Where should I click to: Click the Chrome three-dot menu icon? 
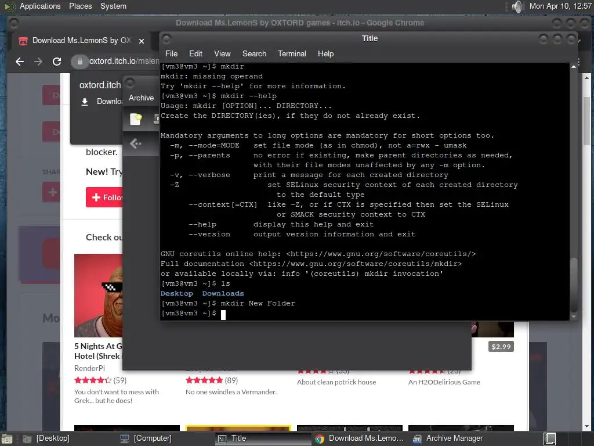(579, 62)
